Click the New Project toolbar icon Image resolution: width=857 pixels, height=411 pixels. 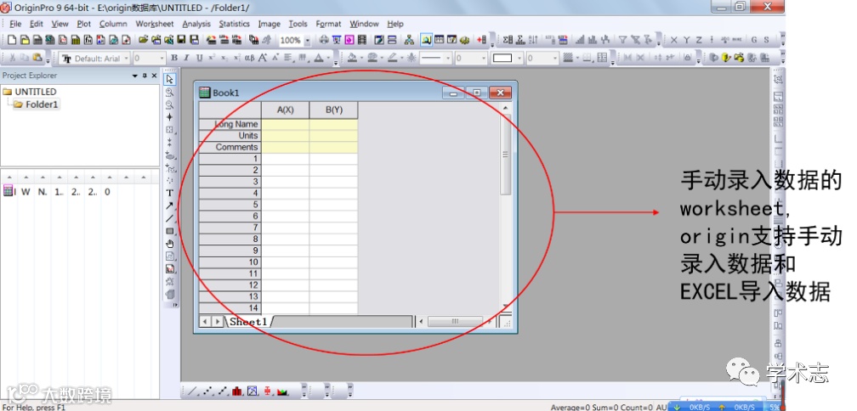(x=12, y=40)
